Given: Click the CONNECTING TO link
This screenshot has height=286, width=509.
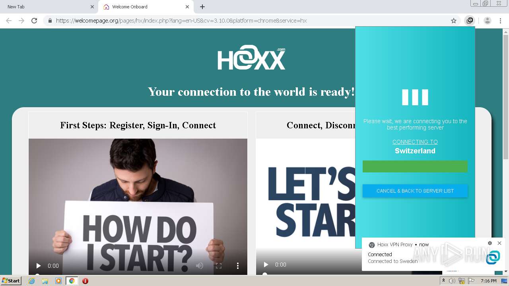Looking at the screenshot, I should pos(415,142).
